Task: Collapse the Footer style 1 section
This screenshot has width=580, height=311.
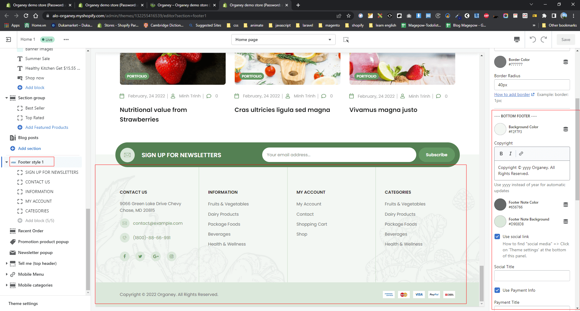Action: [x=7, y=162]
